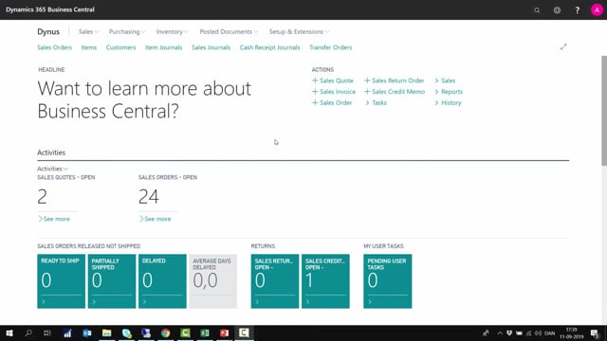This screenshot has height=341, width=607.
Task: Open Chrome from the taskbar
Action: click(166, 332)
